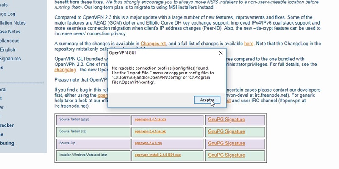Open GnuPG Signature for Source Tarball (gzip)
Screen dimensions: 339x169
pyautogui.click(x=226, y=120)
